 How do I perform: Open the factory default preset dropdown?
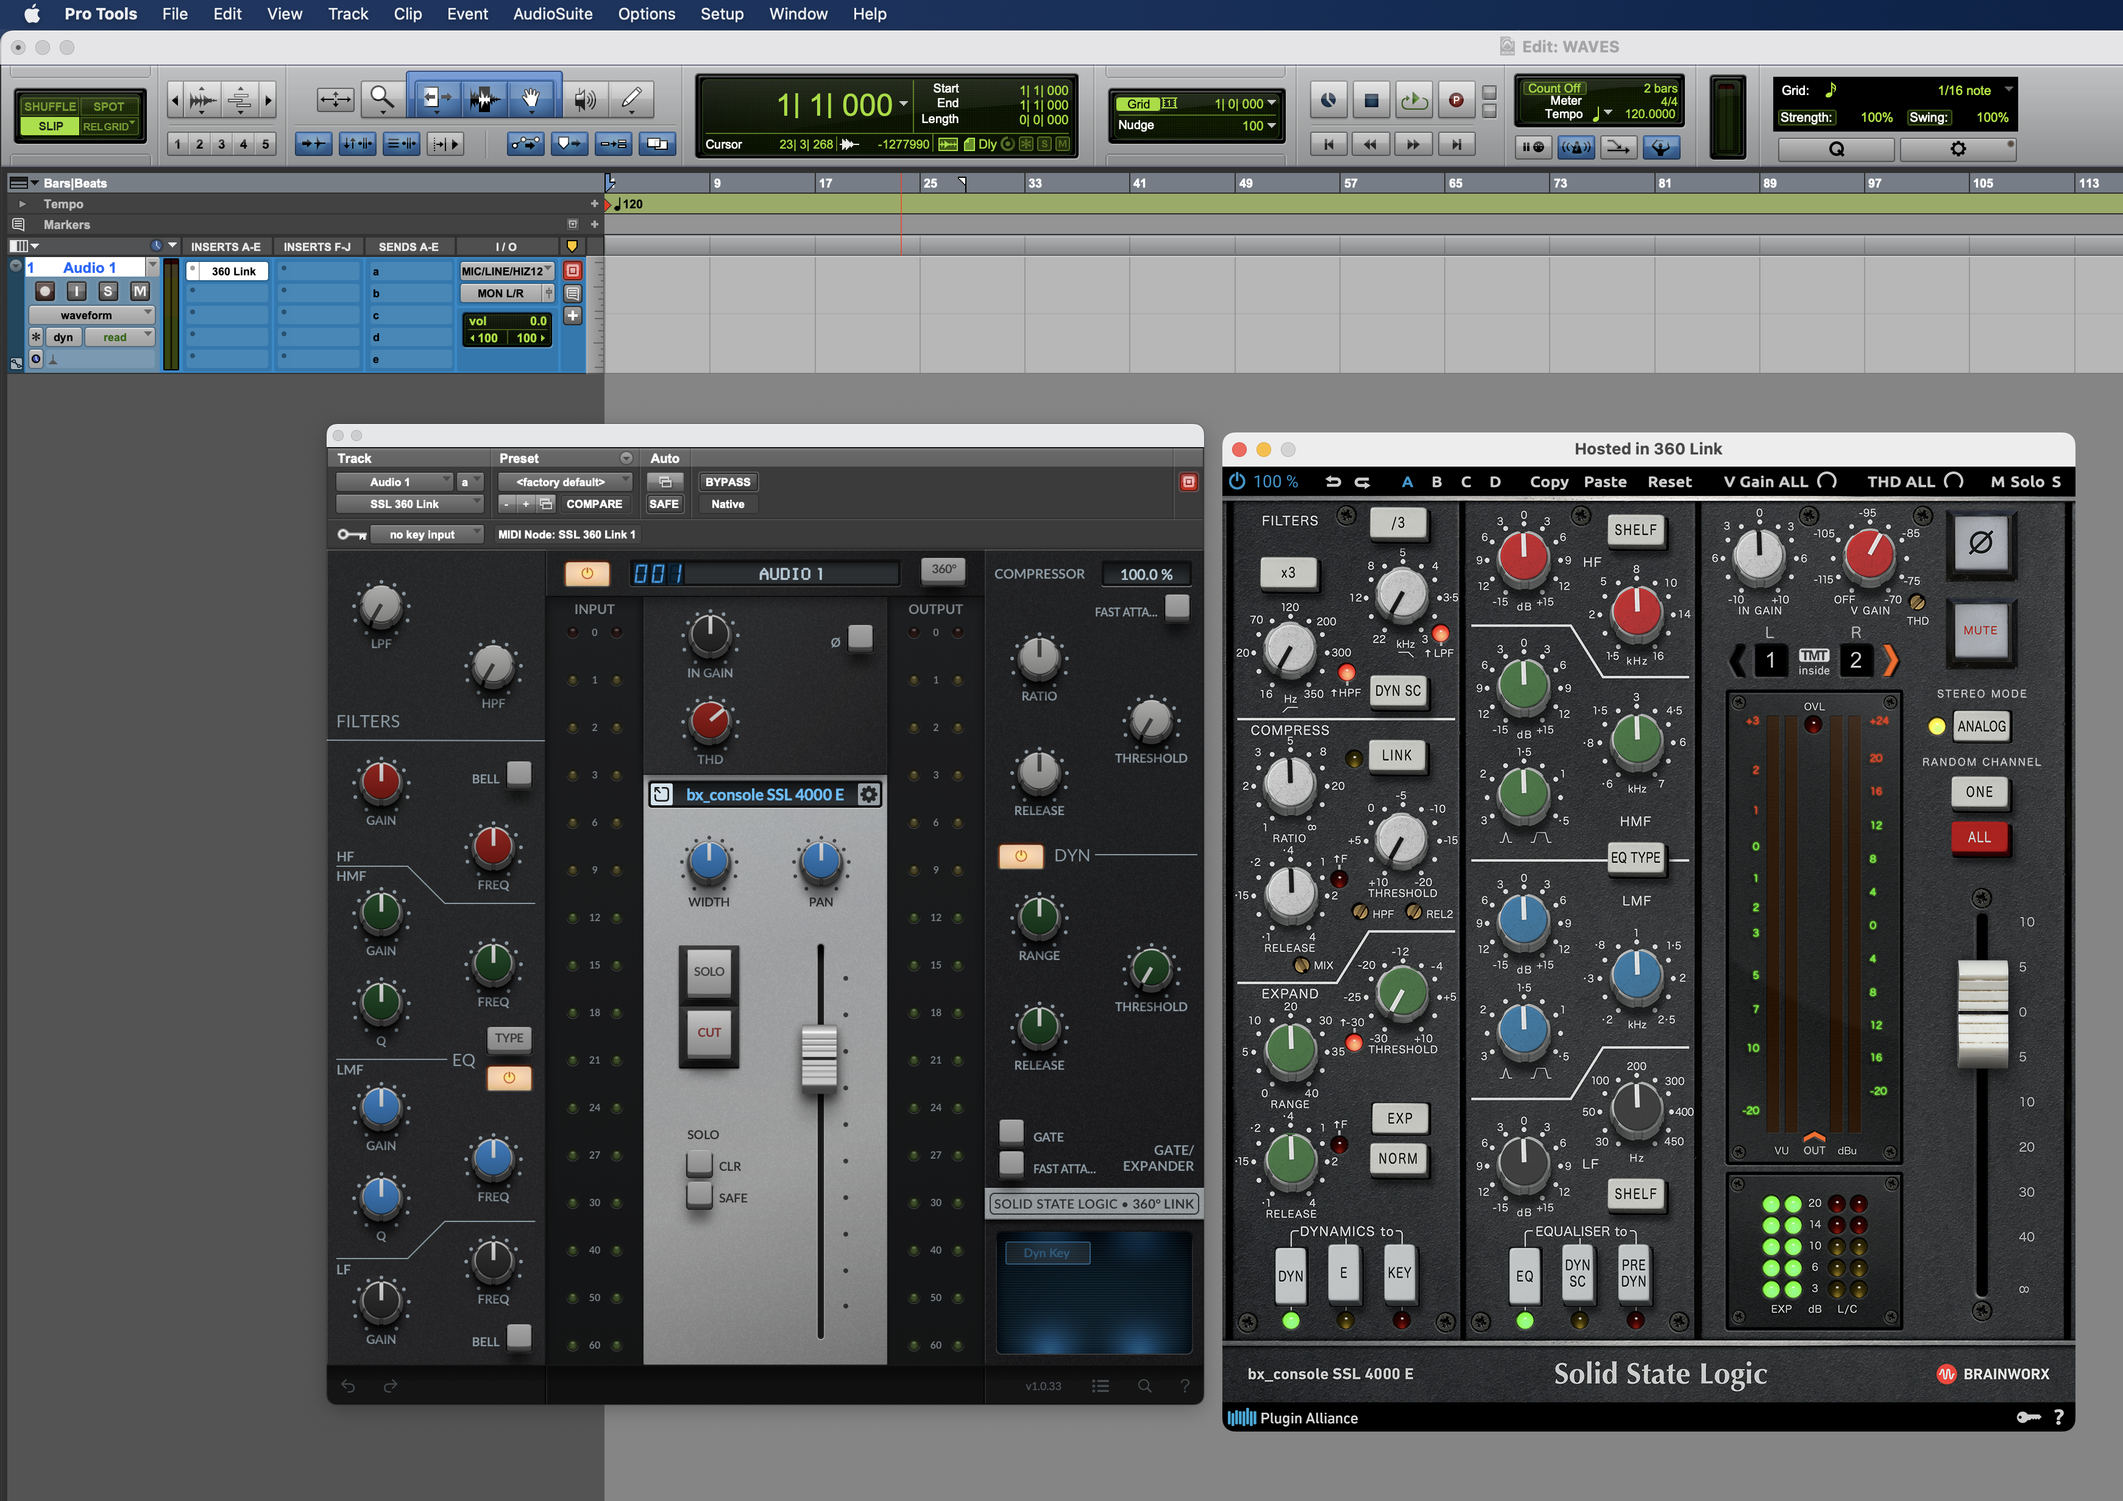[x=565, y=481]
